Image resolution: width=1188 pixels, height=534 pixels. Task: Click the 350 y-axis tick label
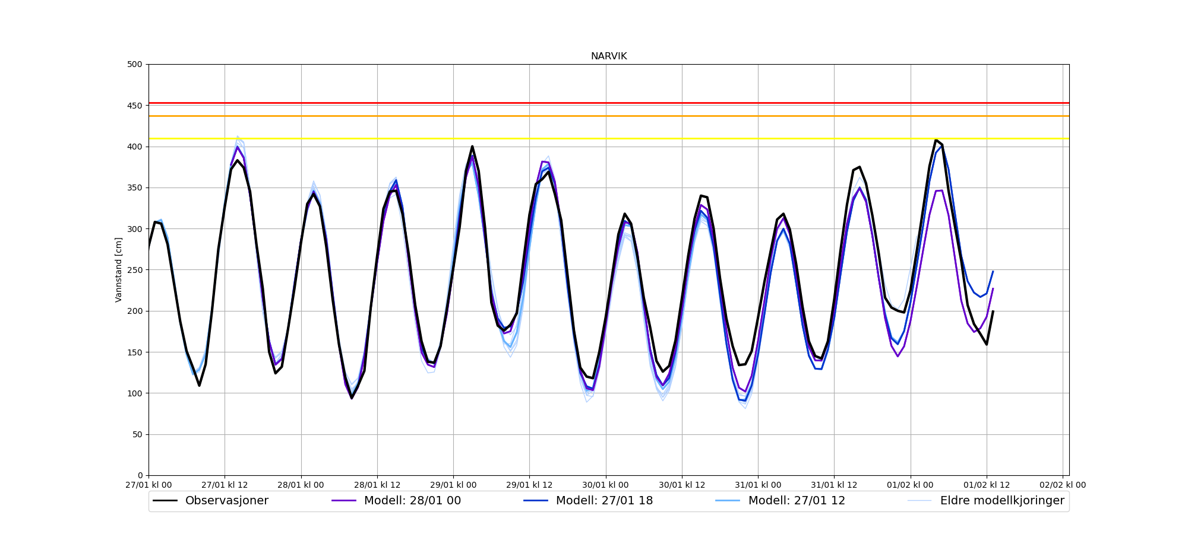pos(135,187)
